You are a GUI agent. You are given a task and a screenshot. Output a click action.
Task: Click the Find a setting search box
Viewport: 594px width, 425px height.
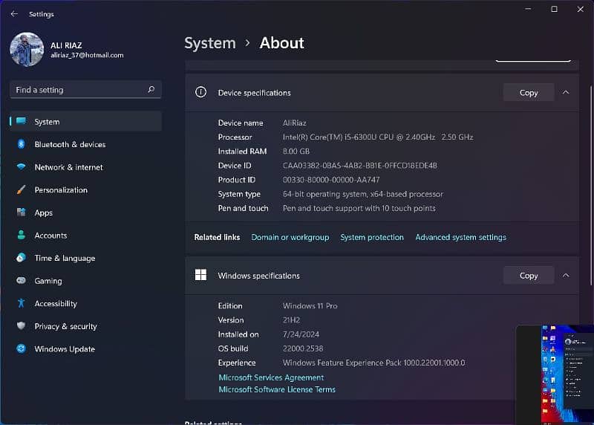pyautogui.click(x=78, y=90)
